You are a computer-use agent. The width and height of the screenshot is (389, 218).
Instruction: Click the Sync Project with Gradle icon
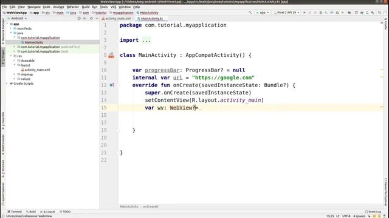click(362, 12)
